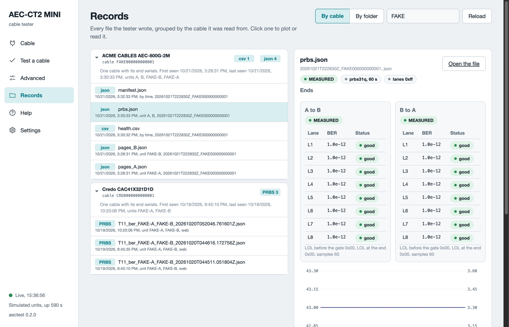Screen dimensions: 509x327
Task: Click the csv 1 badge
Action: click(244, 58)
